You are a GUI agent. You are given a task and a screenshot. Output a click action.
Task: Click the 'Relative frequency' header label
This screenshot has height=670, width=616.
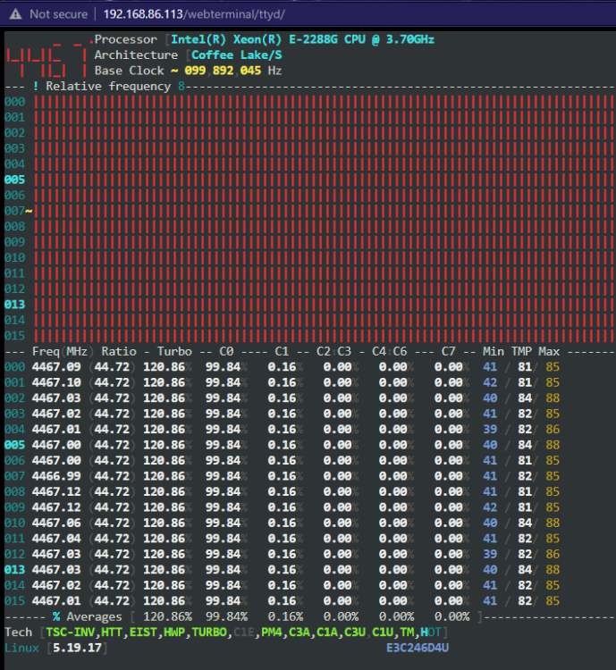tap(108, 87)
